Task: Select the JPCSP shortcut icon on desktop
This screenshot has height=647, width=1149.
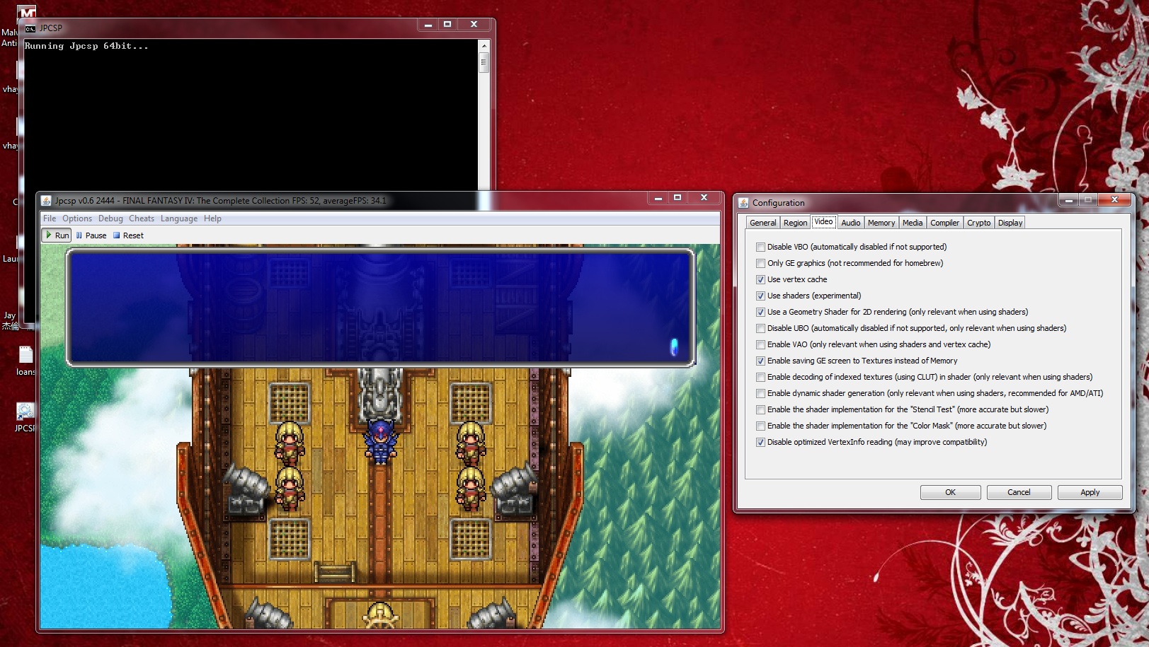Action: click(x=25, y=412)
